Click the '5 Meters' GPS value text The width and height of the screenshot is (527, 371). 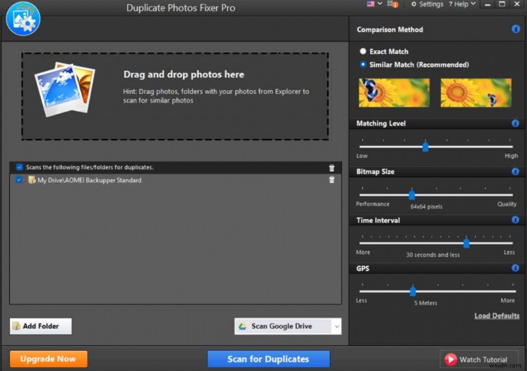coord(426,303)
